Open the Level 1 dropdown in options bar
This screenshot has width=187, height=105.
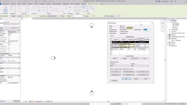click(x=20, y=16)
